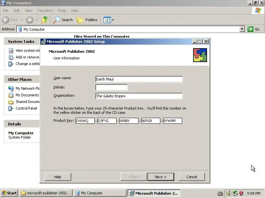Viewport: 265px width, 198px height.
Task: Click the Organization field
Action: click(x=139, y=96)
